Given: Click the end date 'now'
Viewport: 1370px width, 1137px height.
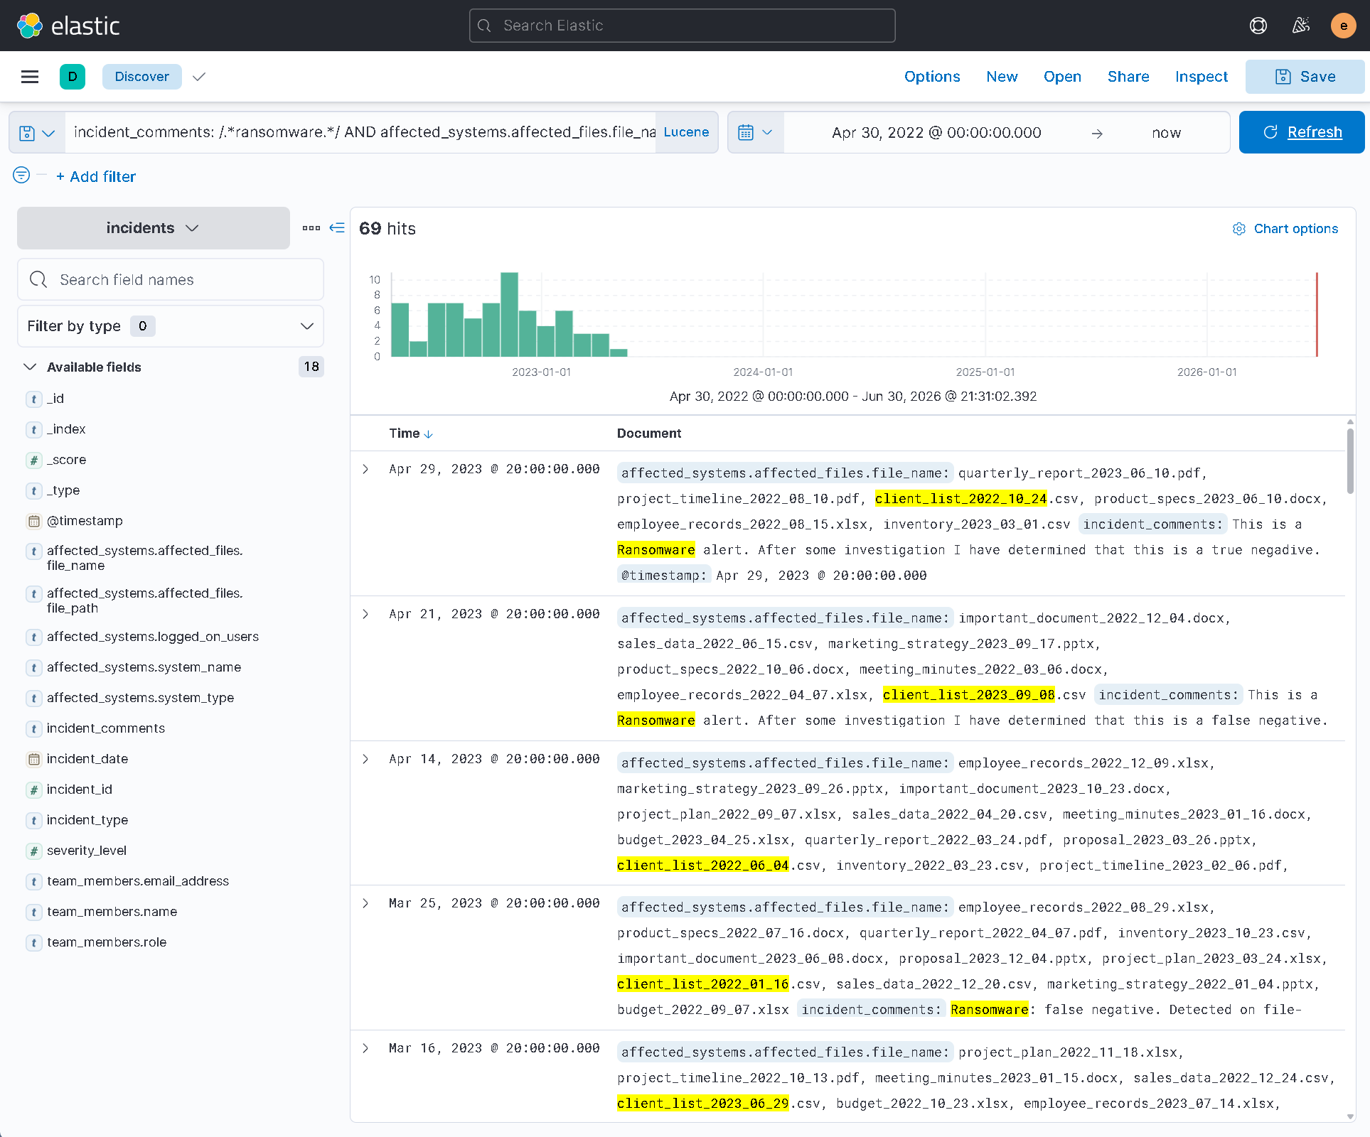Looking at the screenshot, I should click(x=1166, y=133).
